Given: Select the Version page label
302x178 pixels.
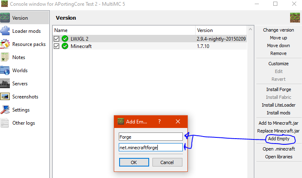Looking at the screenshot, I should tap(20, 18).
